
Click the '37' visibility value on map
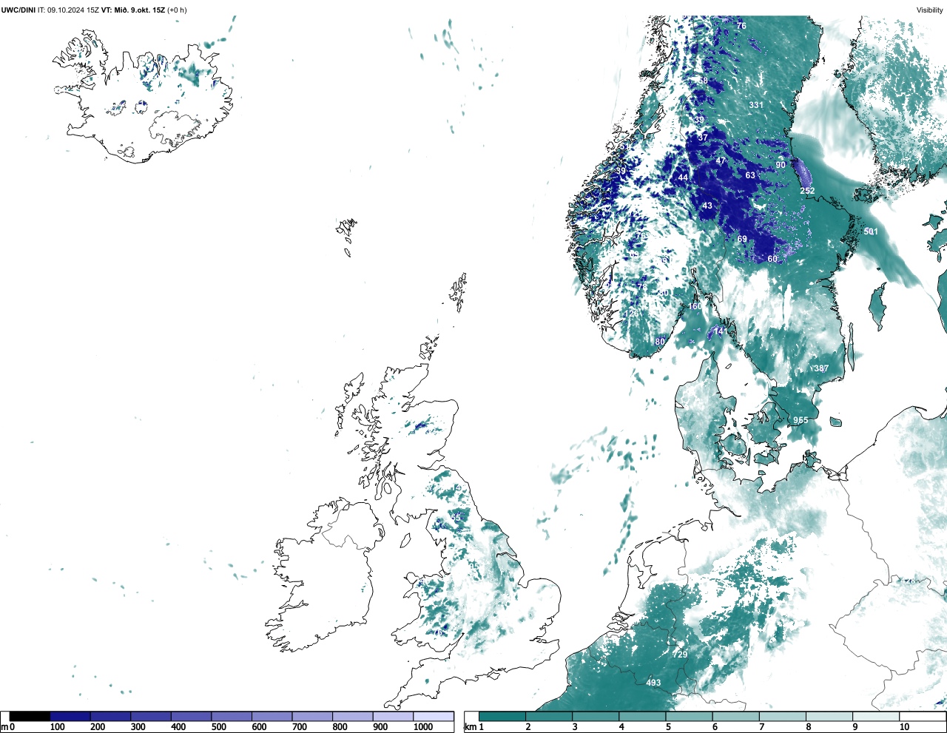coord(703,138)
